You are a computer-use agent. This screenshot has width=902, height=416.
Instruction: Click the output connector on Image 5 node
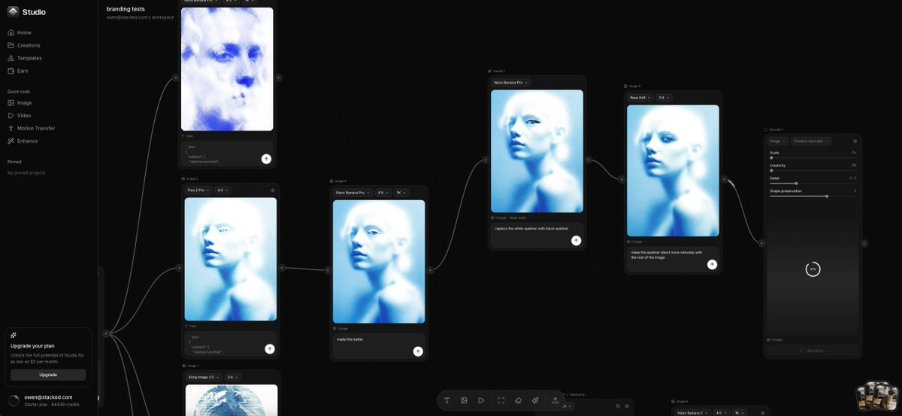[x=430, y=269]
